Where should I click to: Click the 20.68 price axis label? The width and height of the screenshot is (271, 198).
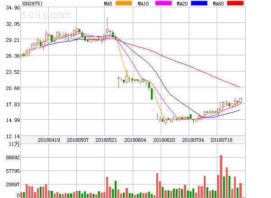[x=13, y=88]
